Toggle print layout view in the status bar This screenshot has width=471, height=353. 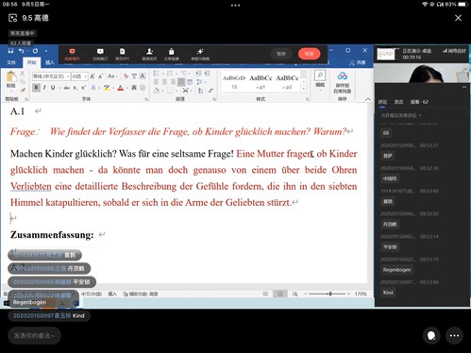pos(279,294)
